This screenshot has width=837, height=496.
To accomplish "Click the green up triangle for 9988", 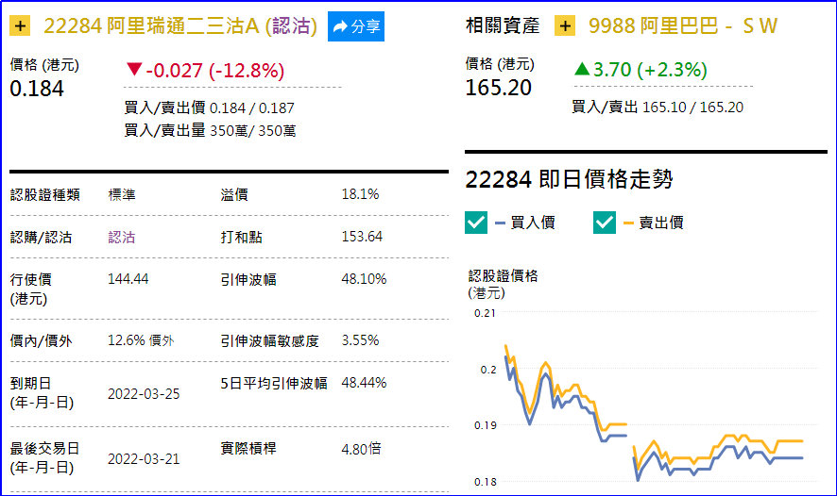I will click(x=582, y=70).
